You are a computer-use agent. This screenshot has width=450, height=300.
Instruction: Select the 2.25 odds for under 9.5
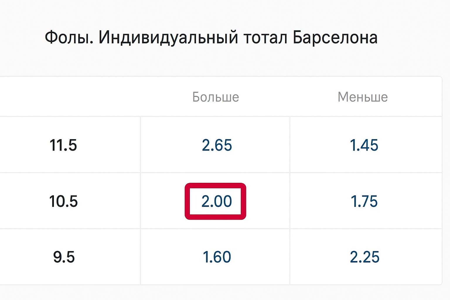(x=364, y=257)
